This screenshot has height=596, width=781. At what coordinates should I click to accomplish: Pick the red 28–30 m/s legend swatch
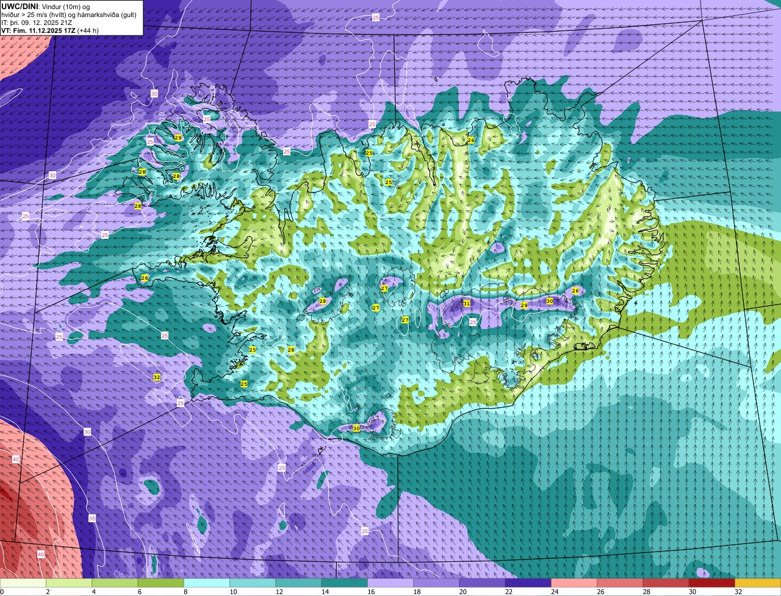pos(666,583)
